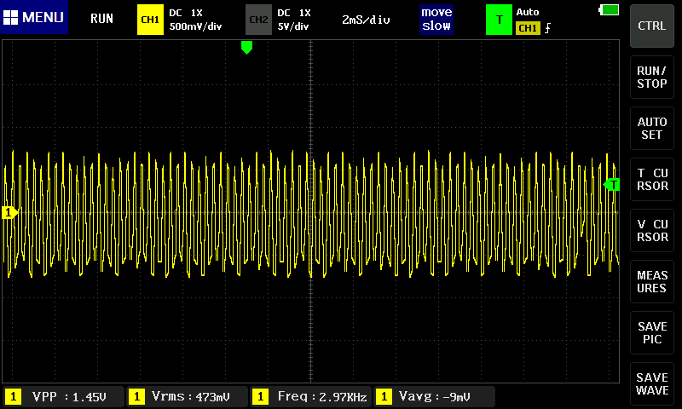Click the DC 1X coupling for CH2
The width and height of the screenshot is (682, 409).
pos(294,13)
